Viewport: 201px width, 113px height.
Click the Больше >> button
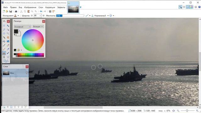(x=38, y=26)
